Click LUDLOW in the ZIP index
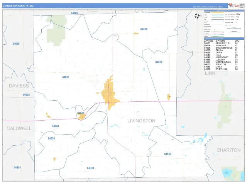 (220, 60)
